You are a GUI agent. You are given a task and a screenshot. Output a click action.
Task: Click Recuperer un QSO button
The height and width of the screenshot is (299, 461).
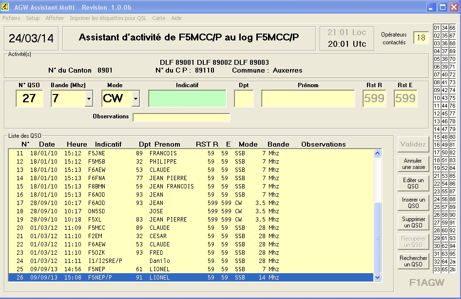pos(413,242)
